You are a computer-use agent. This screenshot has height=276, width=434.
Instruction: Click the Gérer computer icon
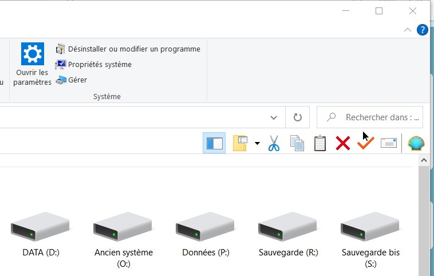click(x=61, y=80)
